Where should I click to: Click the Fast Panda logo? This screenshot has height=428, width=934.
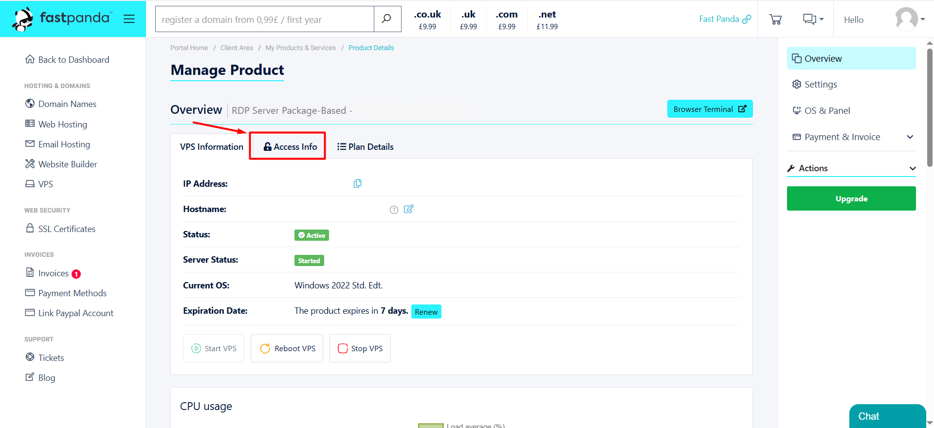point(62,19)
